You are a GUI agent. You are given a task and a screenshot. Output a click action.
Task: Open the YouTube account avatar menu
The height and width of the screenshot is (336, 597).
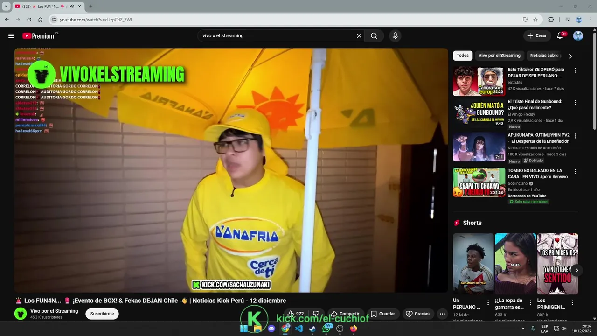[578, 36]
